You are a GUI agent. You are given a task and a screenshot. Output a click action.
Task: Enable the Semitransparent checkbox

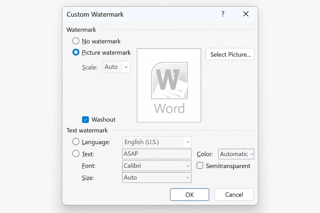pyautogui.click(x=200, y=166)
